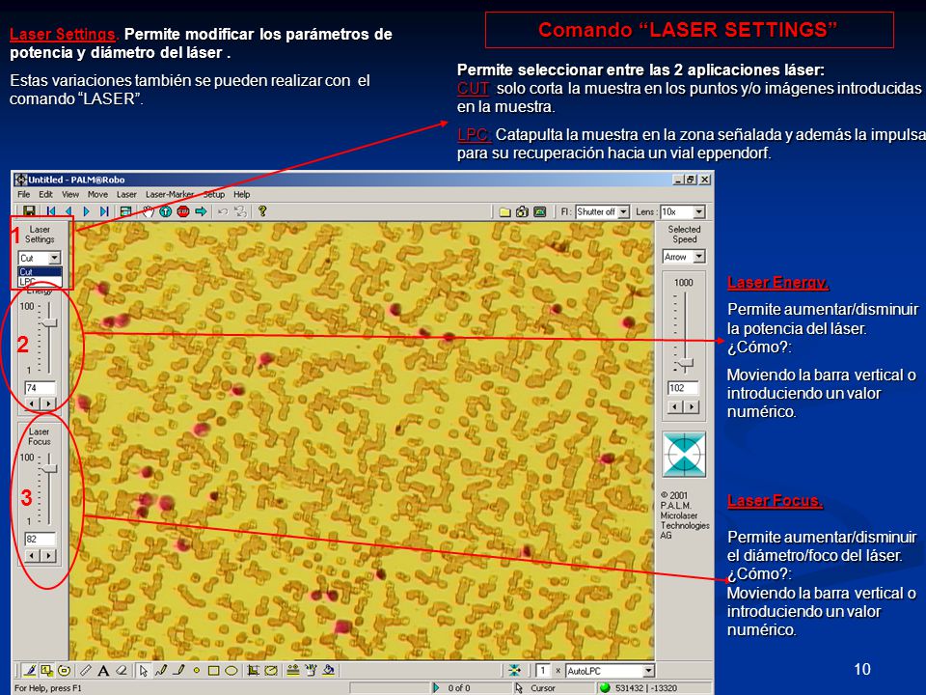
Task: Click the yellow question mark help icon
Action: [262, 211]
